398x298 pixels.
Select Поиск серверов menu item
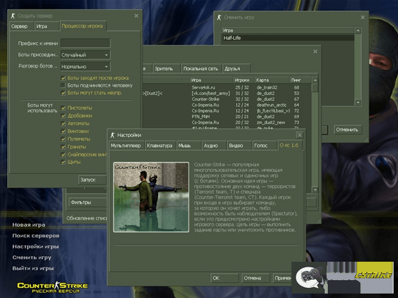click(36, 236)
